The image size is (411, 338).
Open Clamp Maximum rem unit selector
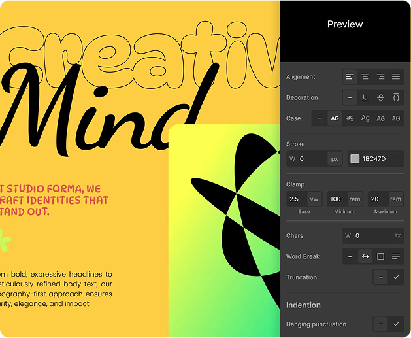pyautogui.click(x=395, y=199)
